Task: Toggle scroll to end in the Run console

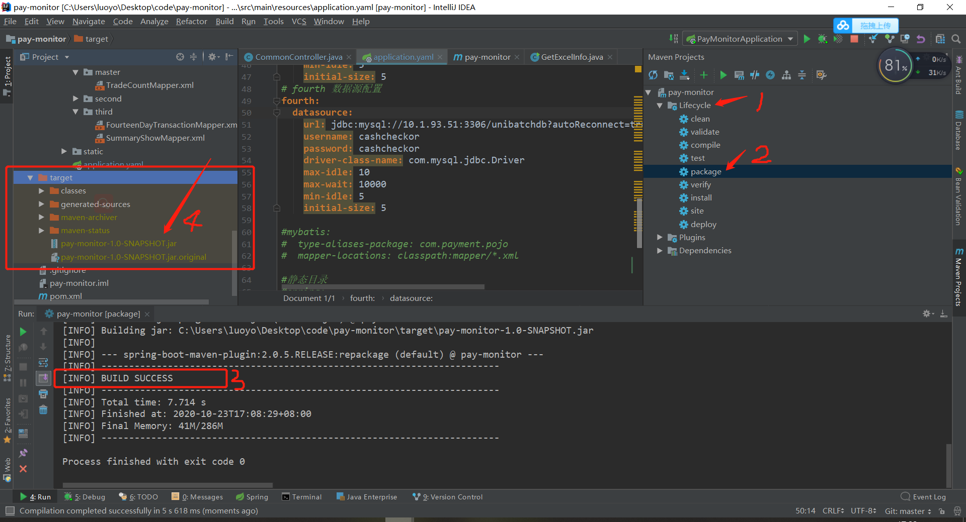Action: point(43,378)
